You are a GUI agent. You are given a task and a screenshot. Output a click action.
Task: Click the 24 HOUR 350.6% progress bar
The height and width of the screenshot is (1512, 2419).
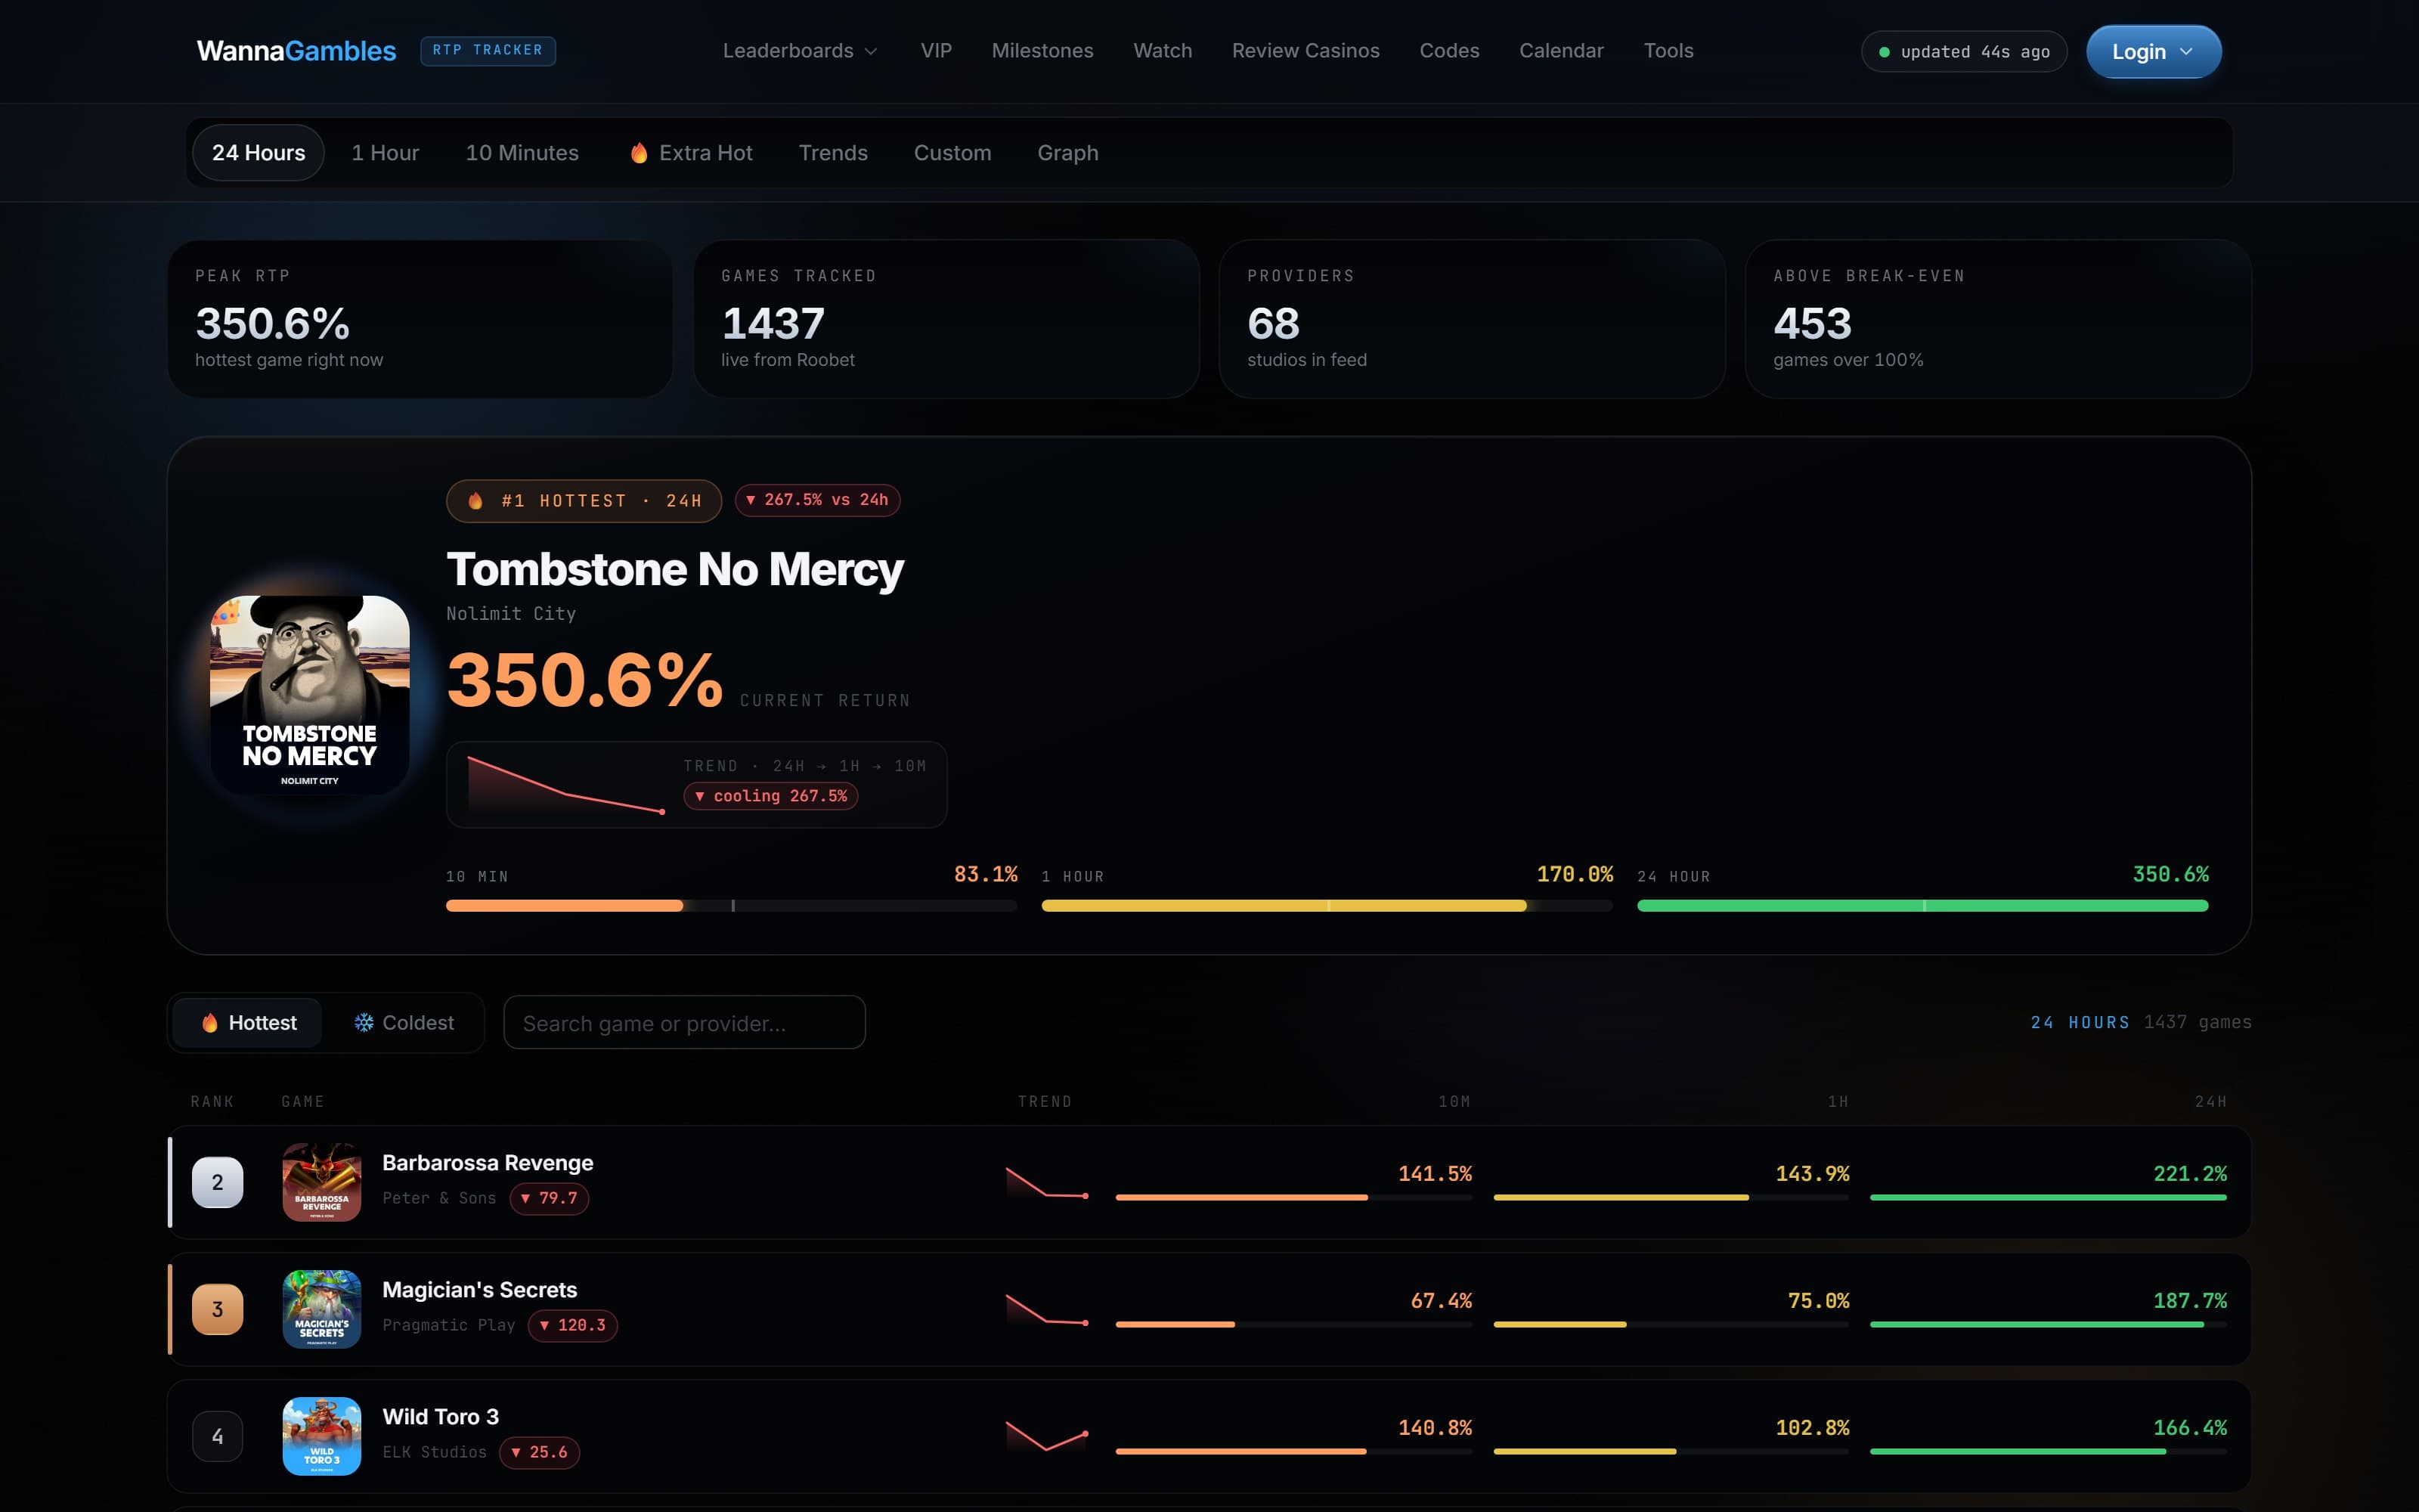(x=1922, y=905)
